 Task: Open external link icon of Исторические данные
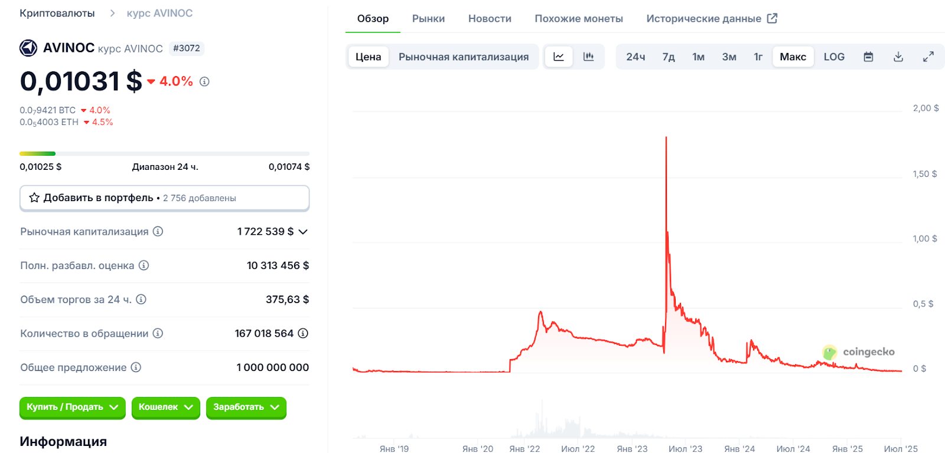click(x=772, y=18)
